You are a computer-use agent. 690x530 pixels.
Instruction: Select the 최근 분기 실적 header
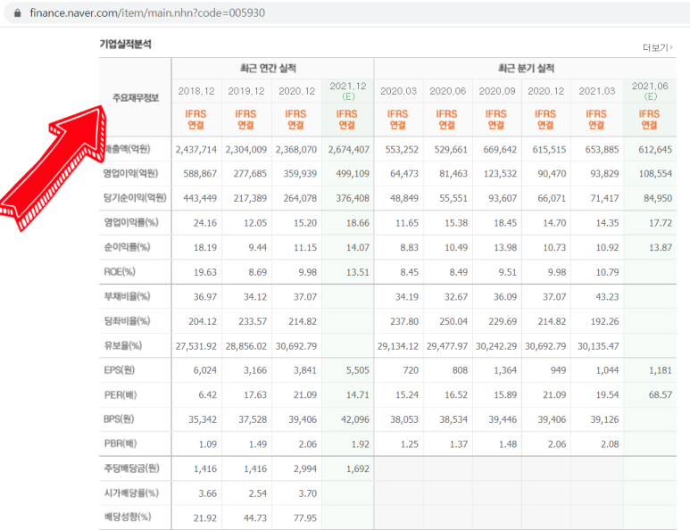526,68
